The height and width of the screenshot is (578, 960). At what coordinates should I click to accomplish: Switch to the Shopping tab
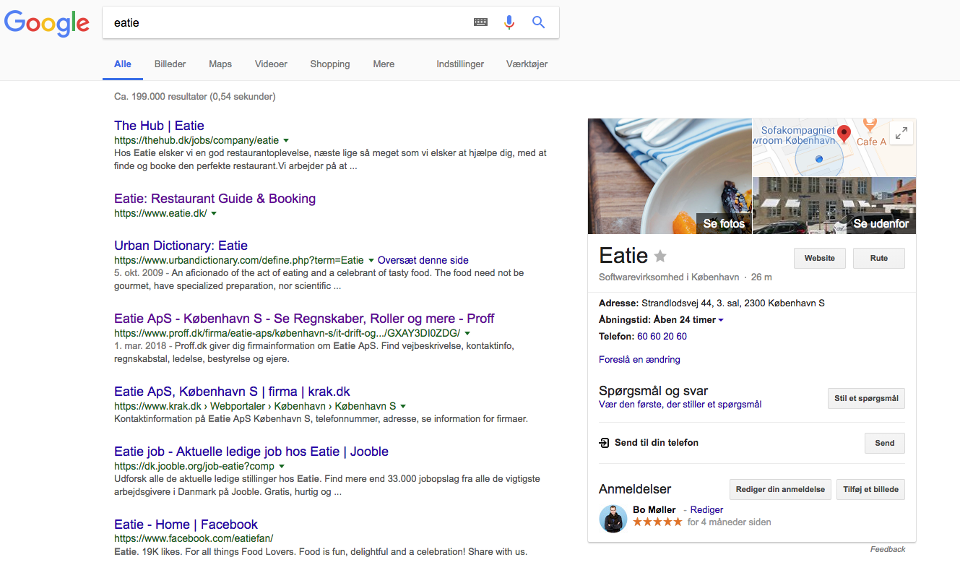(330, 64)
